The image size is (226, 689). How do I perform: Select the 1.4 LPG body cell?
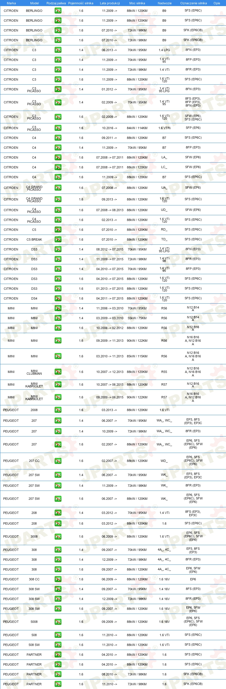click(x=164, y=50)
